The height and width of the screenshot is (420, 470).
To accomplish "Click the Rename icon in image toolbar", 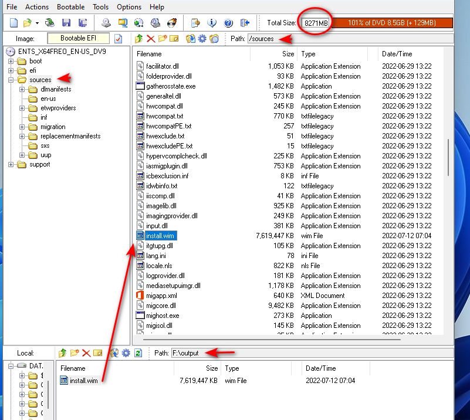I will click(x=174, y=39).
